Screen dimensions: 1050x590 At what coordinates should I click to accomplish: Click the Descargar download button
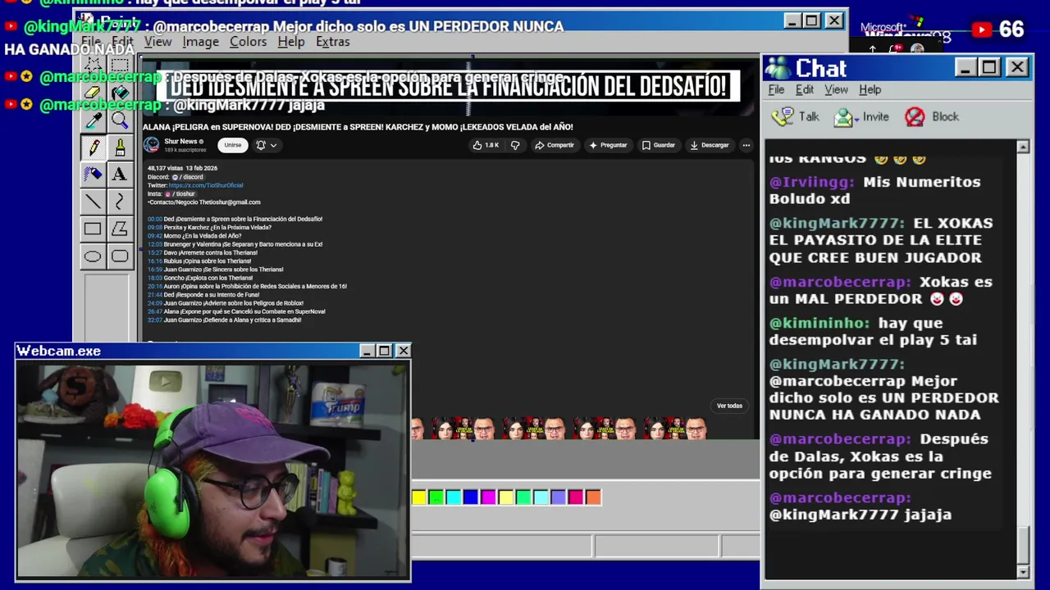710,145
